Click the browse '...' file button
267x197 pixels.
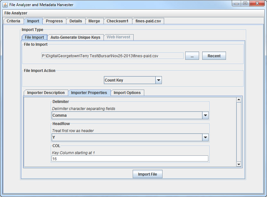coord(192,56)
